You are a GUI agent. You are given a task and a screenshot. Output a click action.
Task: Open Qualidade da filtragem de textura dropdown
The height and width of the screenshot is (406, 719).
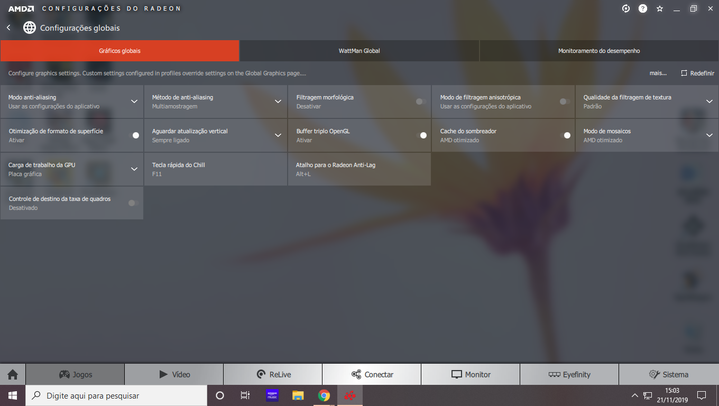click(x=709, y=101)
